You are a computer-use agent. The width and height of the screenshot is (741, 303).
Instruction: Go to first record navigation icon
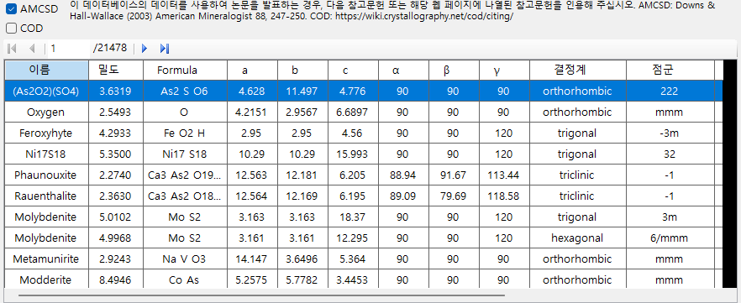(x=13, y=48)
